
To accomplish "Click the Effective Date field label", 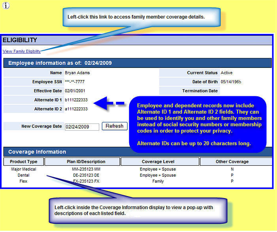I will tap(48, 91).
